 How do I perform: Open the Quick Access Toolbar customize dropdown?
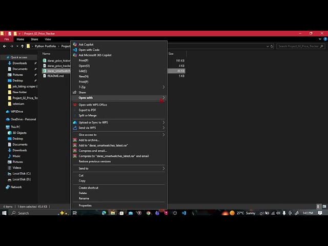(x=19, y=33)
